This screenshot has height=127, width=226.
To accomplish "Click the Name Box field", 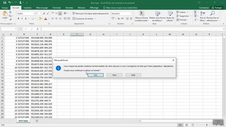I will pyautogui.click(x=9, y=29).
